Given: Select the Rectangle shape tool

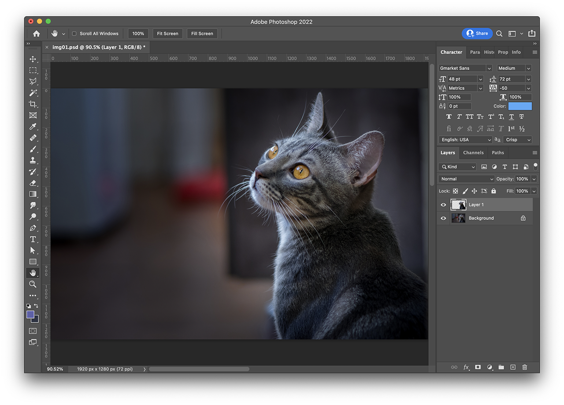Looking at the screenshot, I should tap(33, 262).
